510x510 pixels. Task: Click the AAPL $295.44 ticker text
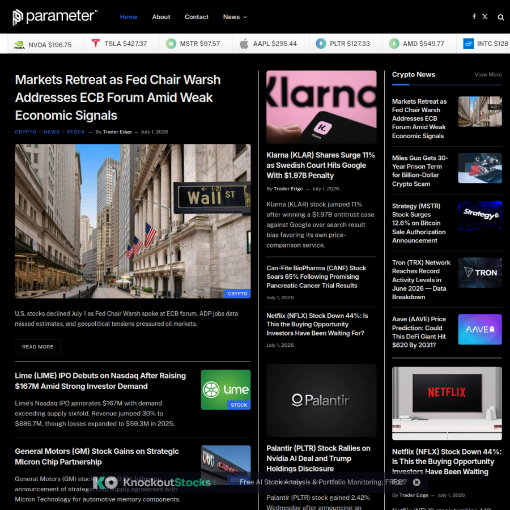point(275,44)
